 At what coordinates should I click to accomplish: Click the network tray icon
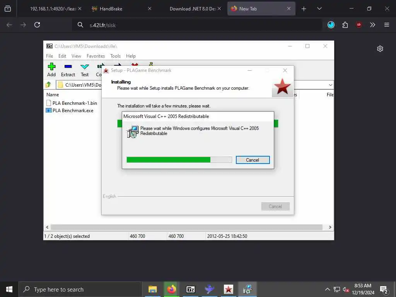337,289
